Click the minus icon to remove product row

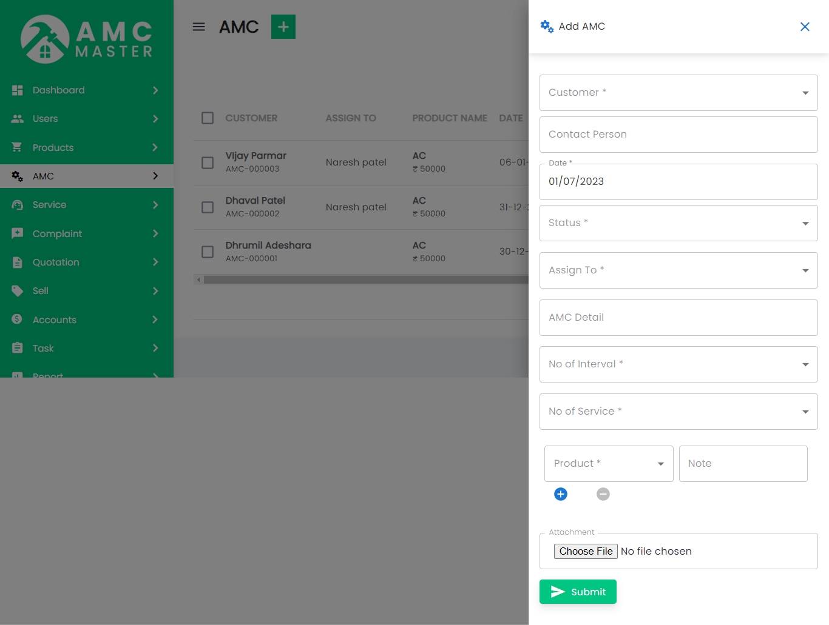click(603, 494)
